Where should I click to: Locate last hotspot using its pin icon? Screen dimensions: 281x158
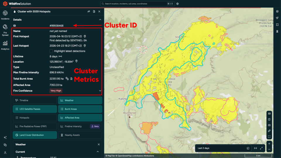pyautogui.click(x=85, y=46)
